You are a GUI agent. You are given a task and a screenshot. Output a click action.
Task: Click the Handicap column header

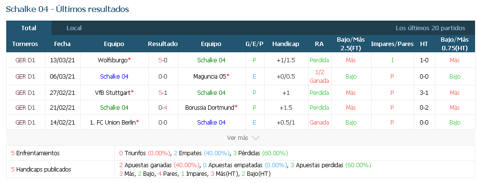coord(286,44)
